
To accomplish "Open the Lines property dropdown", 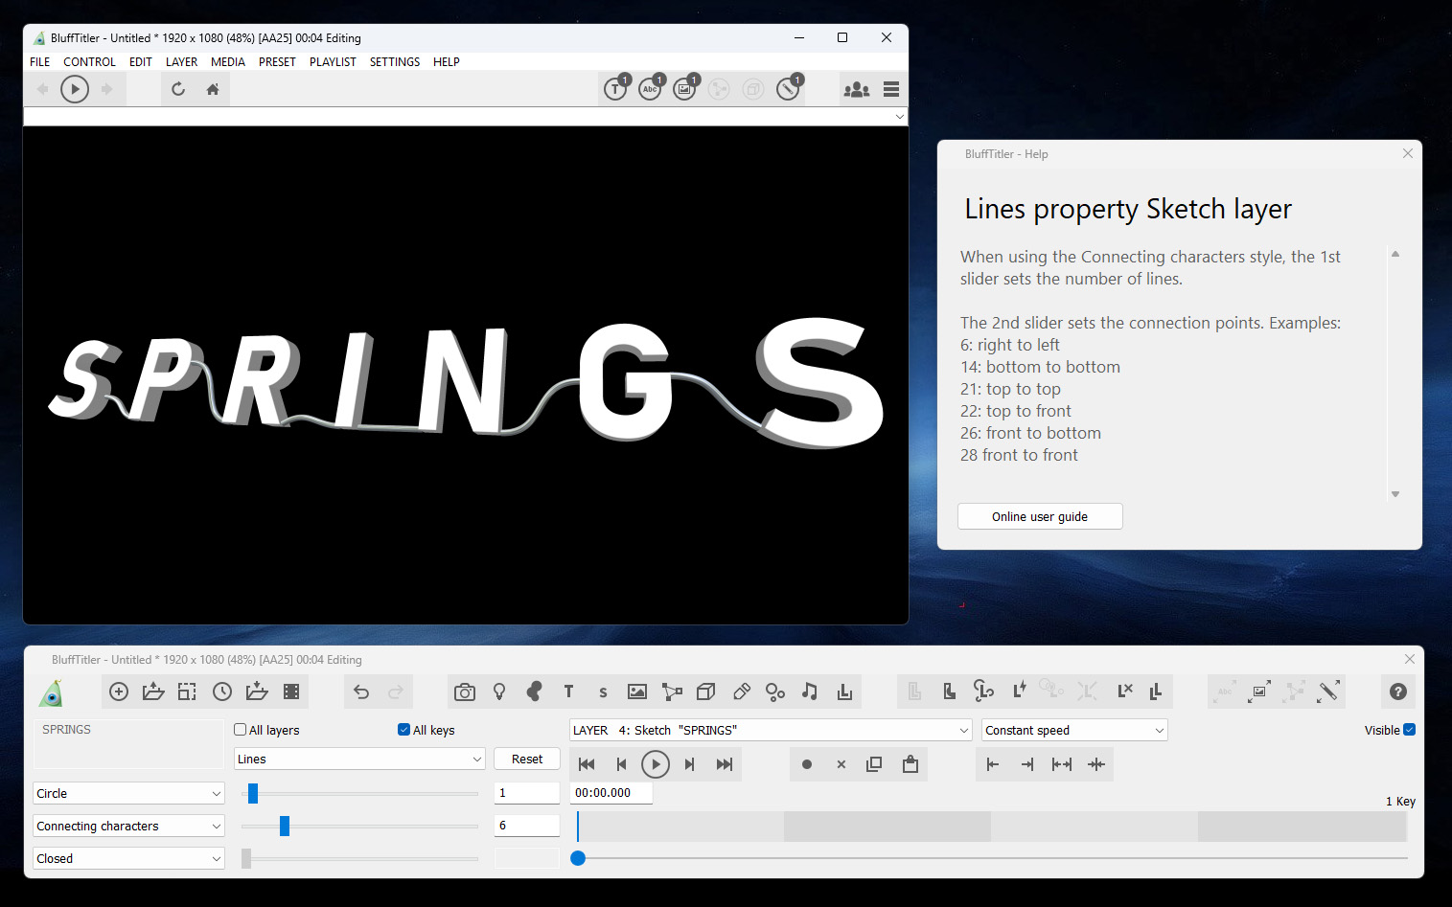I will tap(359, 759).
